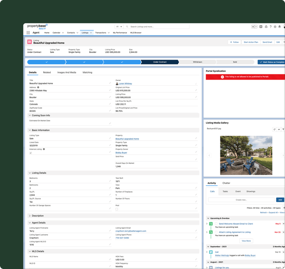Toggle the External Listing checkbox
The width and height of the screenshot is (285, 269).
coord(30,153)
